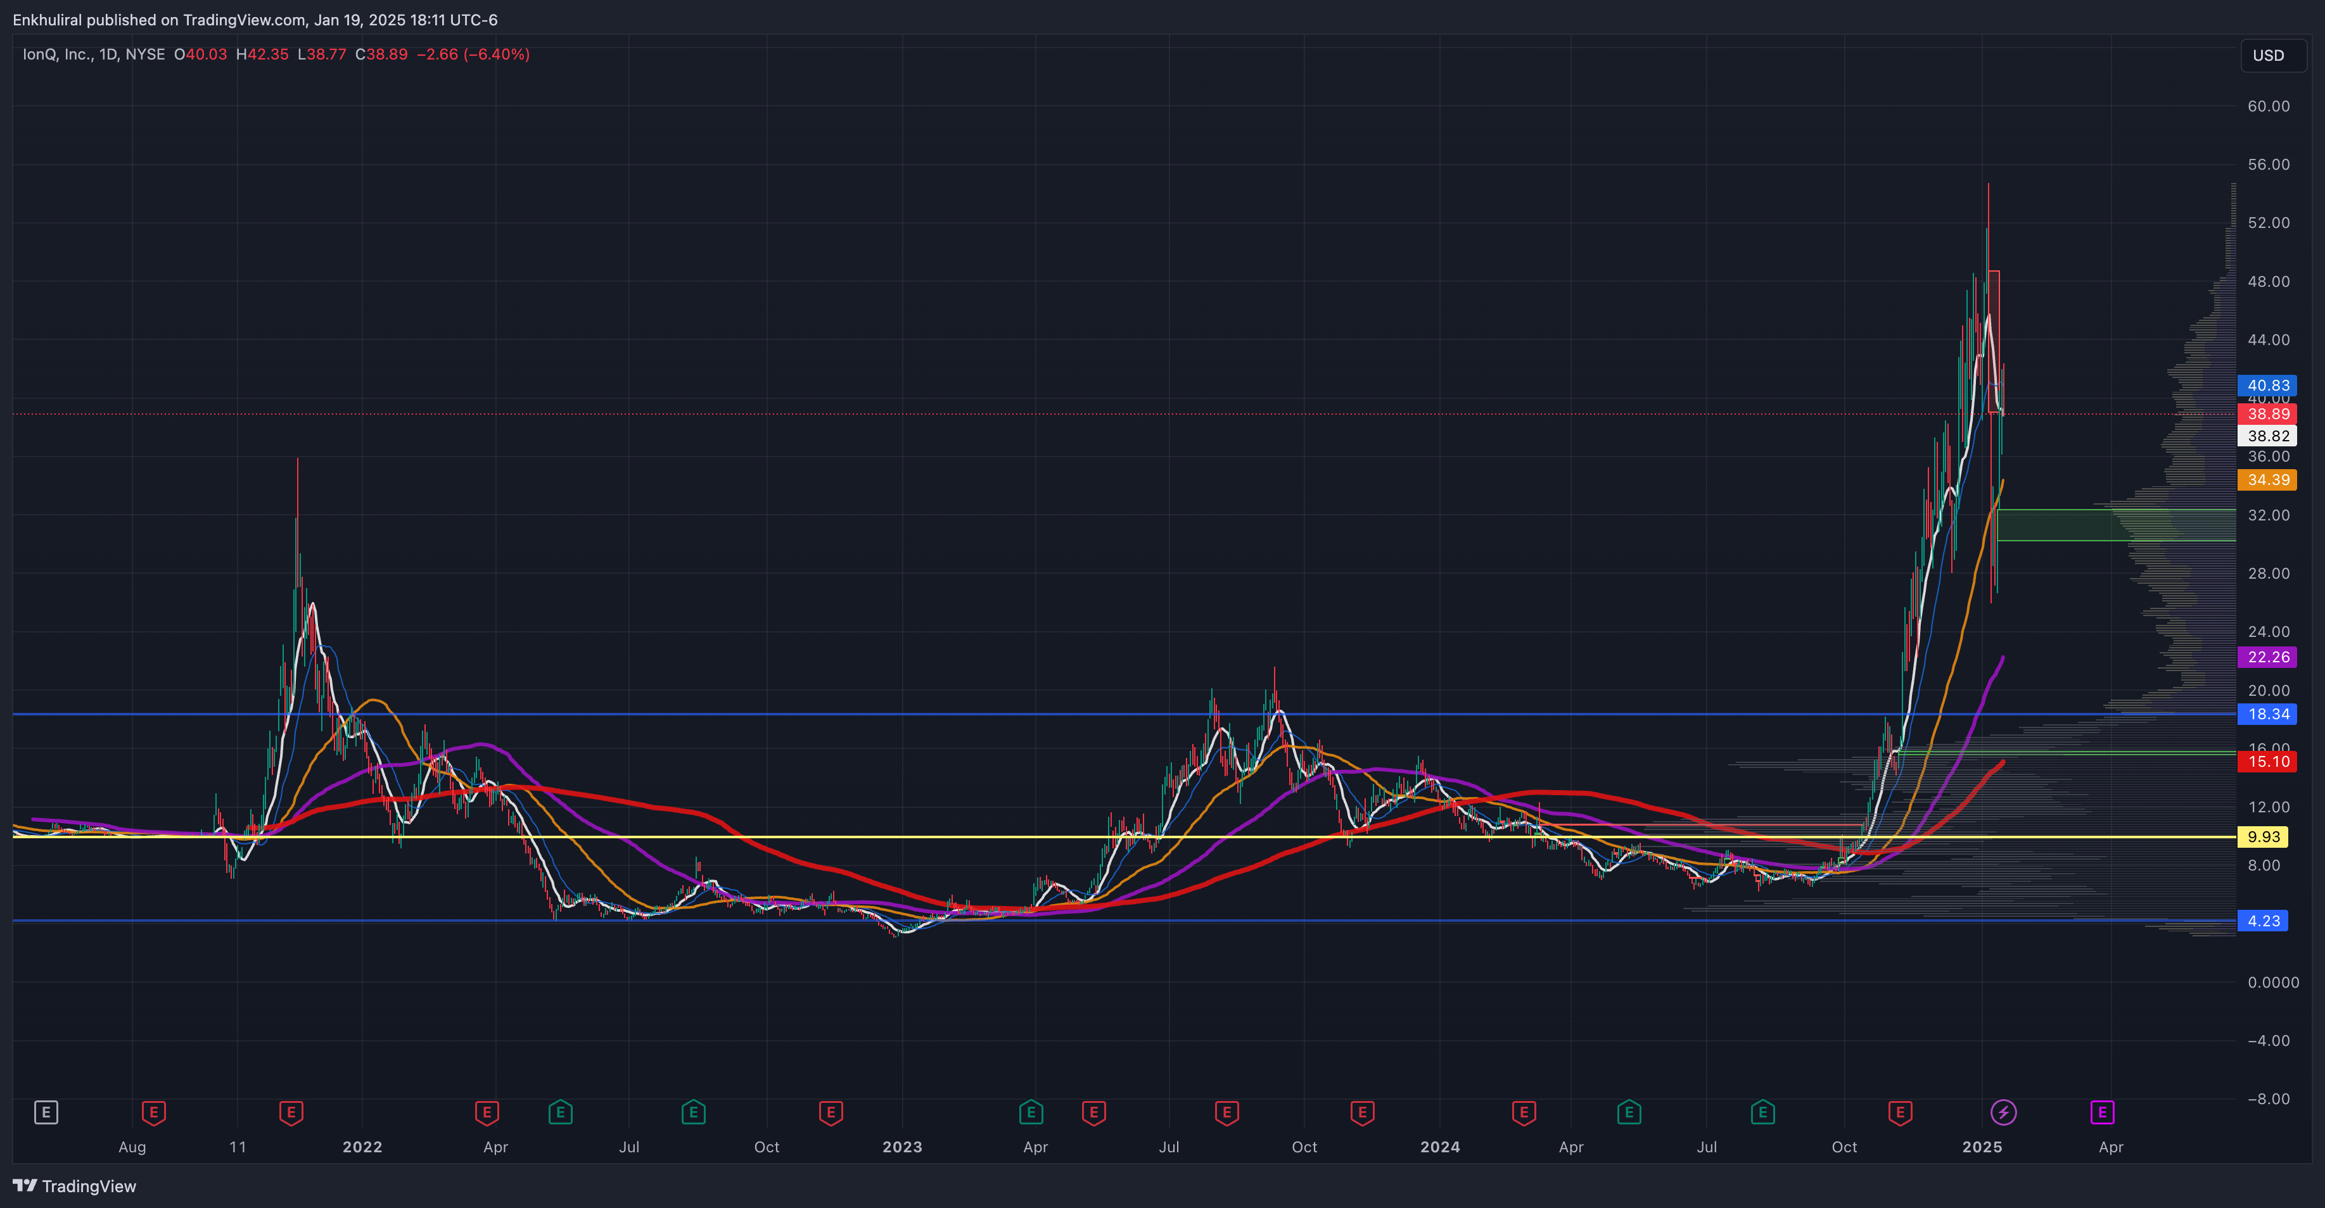The width and height of the screenshot is (2325, 1208).
Task: Click red earnings marker just after Oct 2024
Action: (1900, 1112)
